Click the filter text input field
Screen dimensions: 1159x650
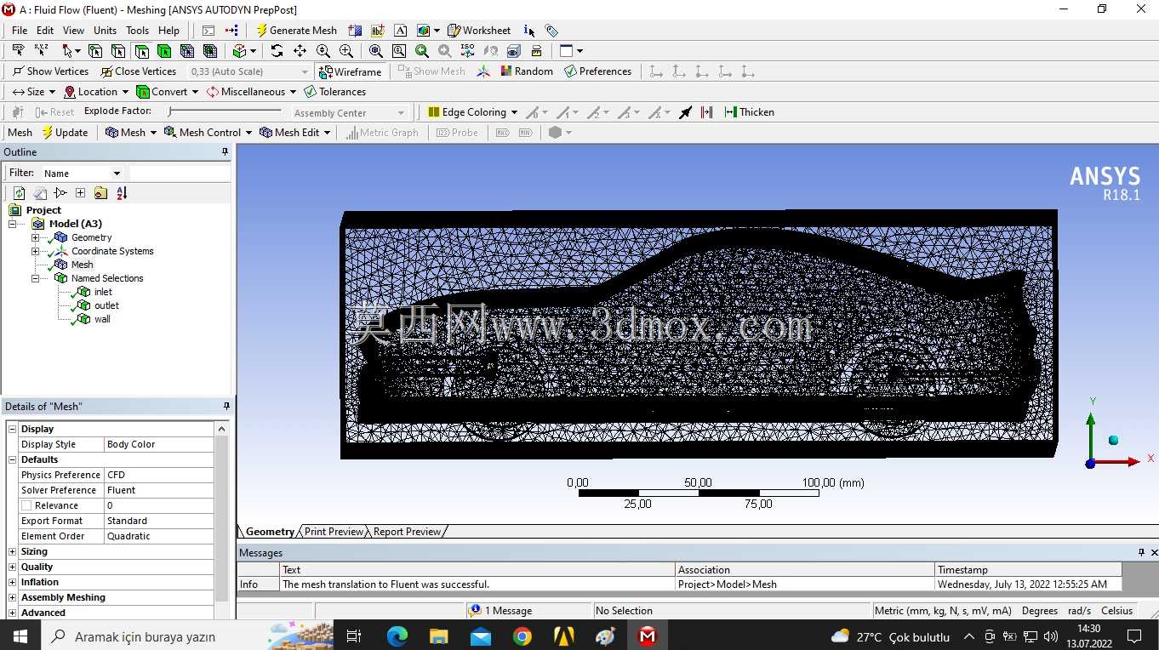pos(180,173)
